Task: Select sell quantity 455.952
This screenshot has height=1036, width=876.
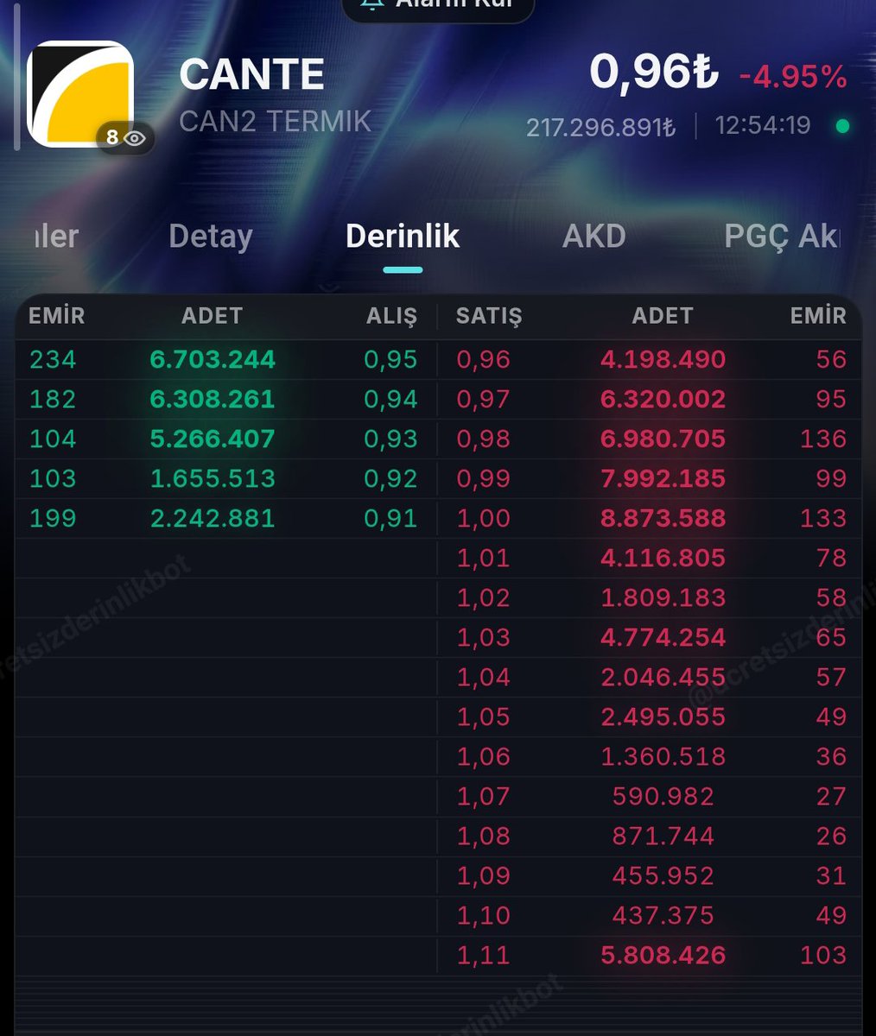Action: (663, 875)
